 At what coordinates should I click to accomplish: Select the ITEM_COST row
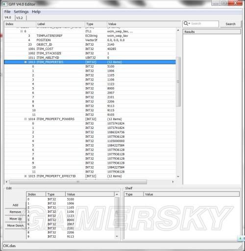(x=90, y=49)
